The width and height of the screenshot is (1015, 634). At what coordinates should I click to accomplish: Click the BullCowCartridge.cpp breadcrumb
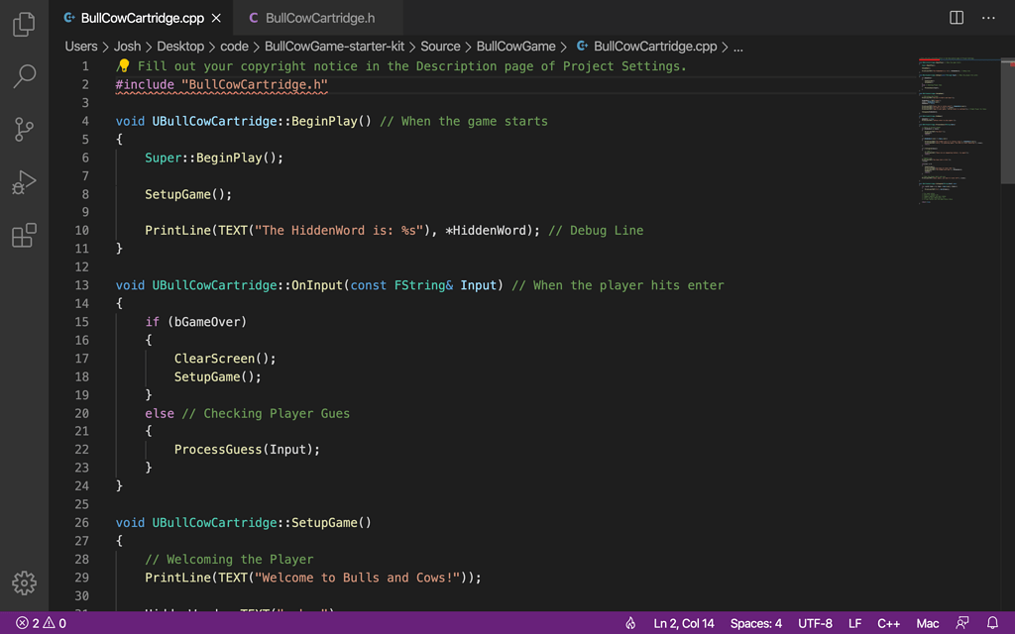tap(646, 47)
